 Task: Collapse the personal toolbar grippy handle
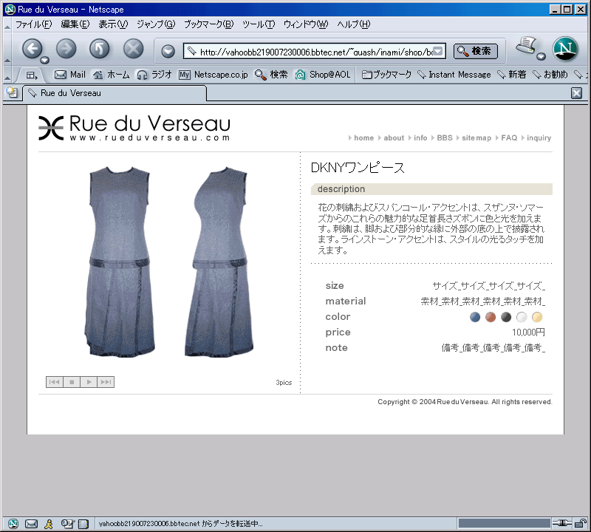[7, 75]
